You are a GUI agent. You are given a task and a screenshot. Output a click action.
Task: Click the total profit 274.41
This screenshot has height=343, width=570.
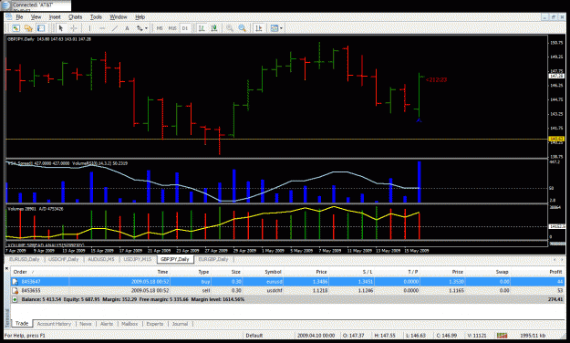pos(555,299)
